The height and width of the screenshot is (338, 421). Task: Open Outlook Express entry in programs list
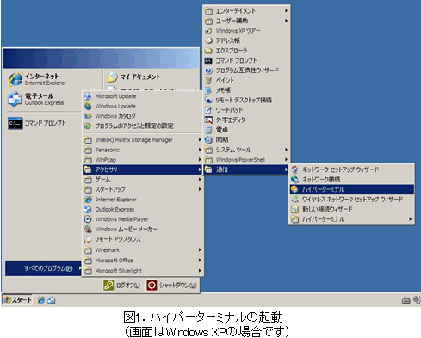[x=143, y=209]
